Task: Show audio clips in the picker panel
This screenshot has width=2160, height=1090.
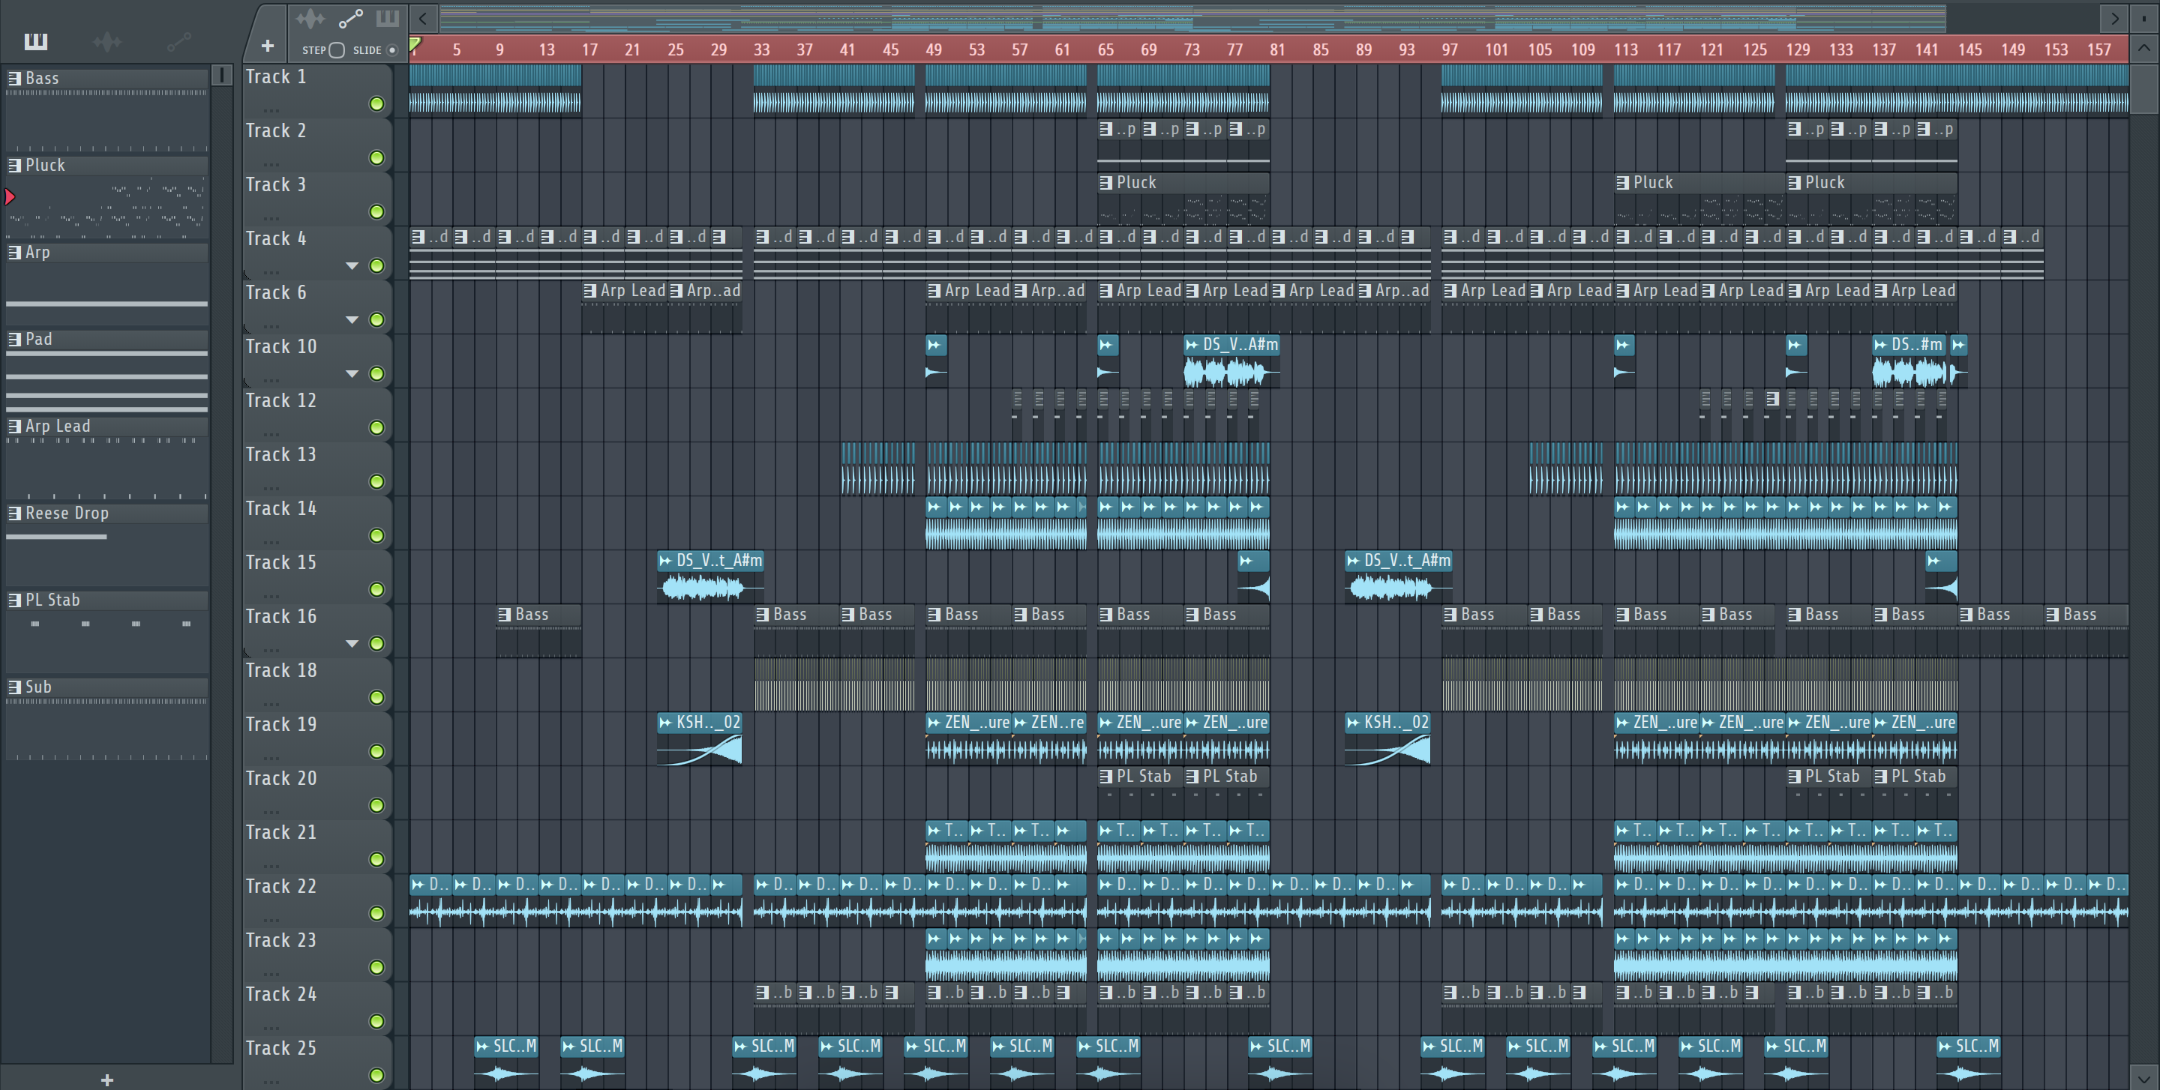Action: tap(107, 41)
